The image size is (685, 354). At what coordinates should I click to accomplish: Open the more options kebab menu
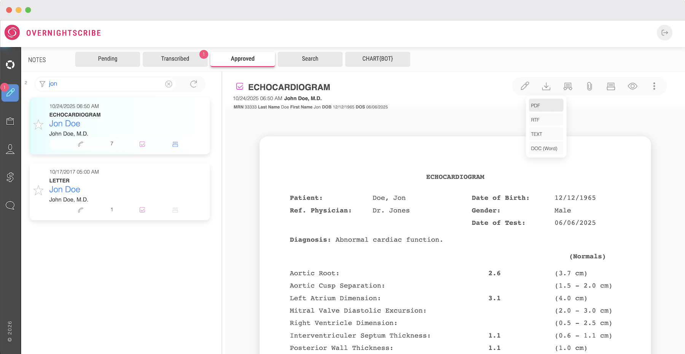pos(654,86)
